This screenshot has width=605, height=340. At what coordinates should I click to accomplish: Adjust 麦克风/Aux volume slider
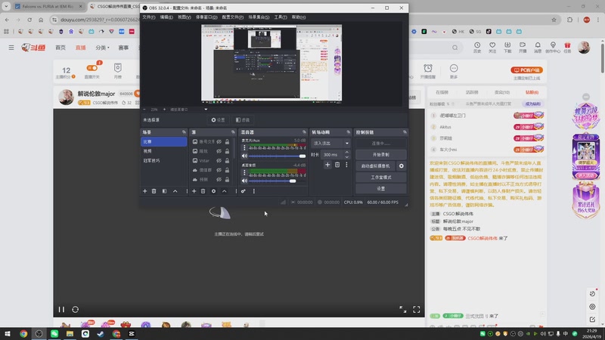click(x=277, y=156)
